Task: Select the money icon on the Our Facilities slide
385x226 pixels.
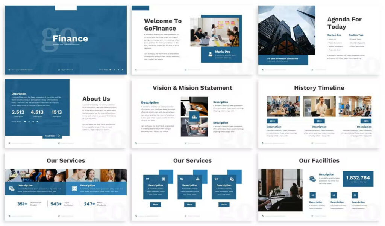Action: point(312,179)
